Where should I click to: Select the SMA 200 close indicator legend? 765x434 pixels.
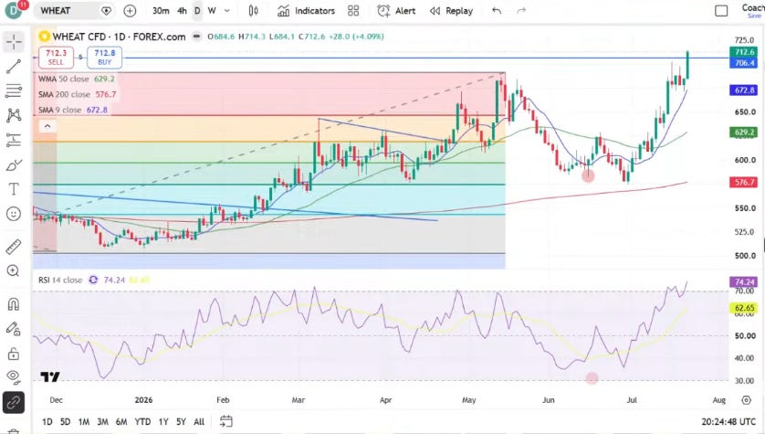coord(78,94)
